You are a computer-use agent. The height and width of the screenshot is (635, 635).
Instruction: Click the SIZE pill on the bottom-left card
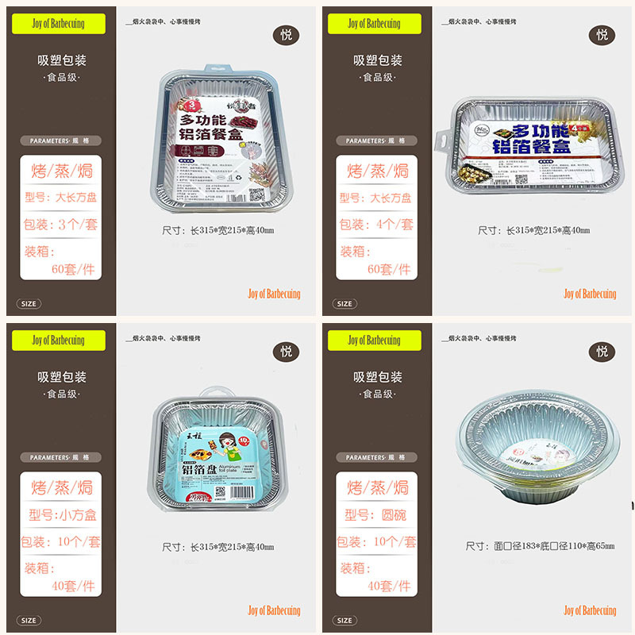coord(29,621)
